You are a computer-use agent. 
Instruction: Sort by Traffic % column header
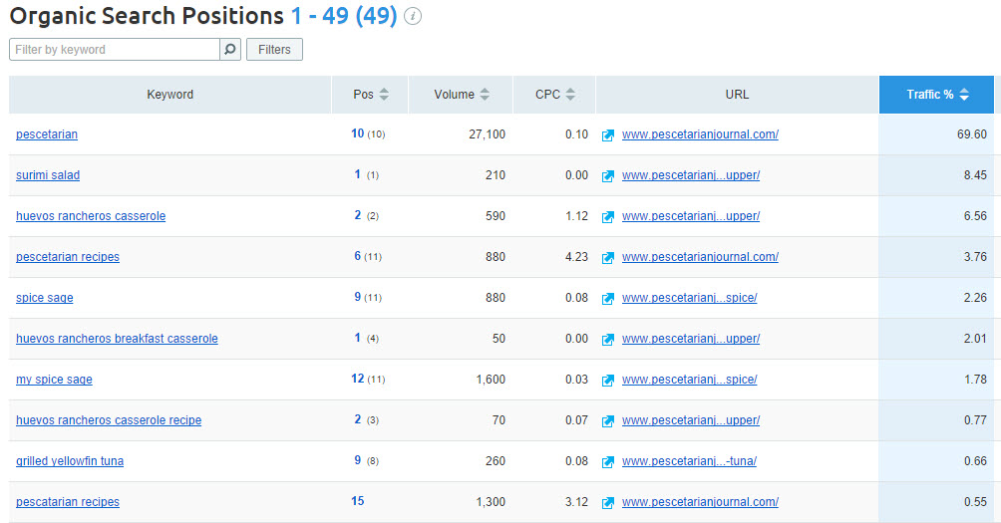click(936, 95)
